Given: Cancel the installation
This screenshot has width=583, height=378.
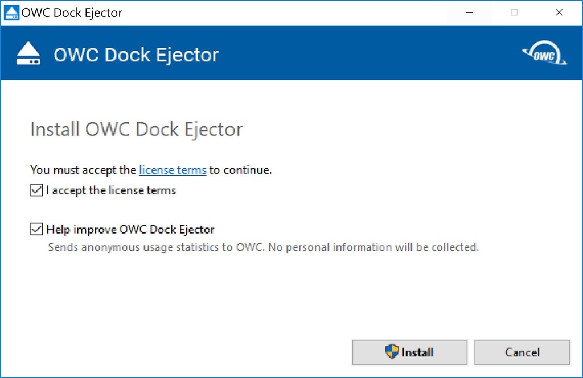Looking at the screenshot, I should pos(522,352).
